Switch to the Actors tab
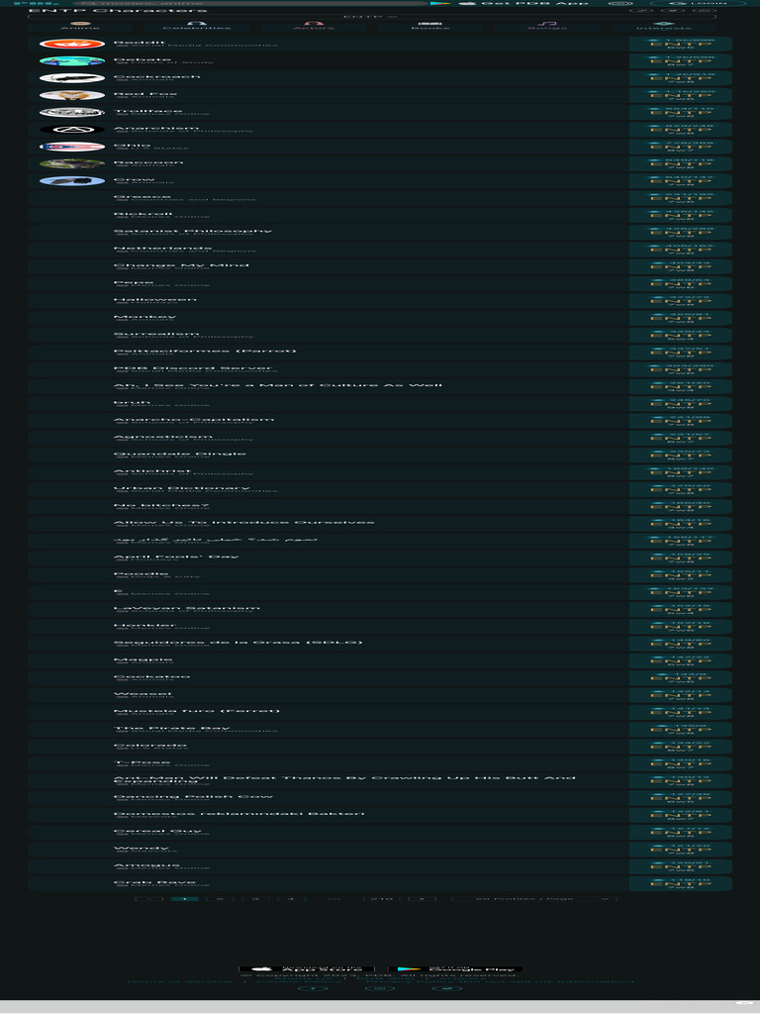Image resolution: width=760 pixels, height=1014 pixels. point(314,26)
